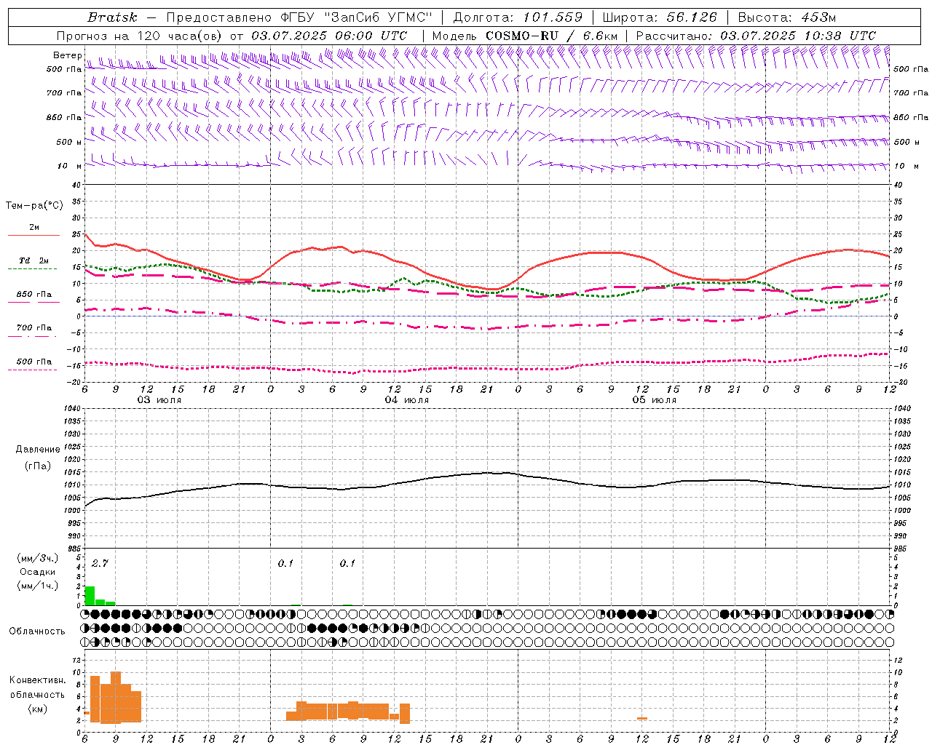Click the 850 гПа entry in temperature legend
The image size is (932, 745).
pyautogui.click(x=33, y=295)
